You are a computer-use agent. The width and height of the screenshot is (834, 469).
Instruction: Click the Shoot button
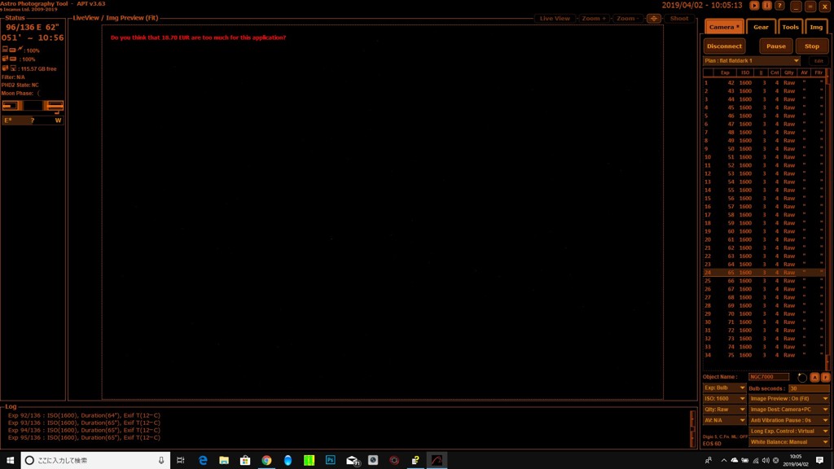[678, 19]
